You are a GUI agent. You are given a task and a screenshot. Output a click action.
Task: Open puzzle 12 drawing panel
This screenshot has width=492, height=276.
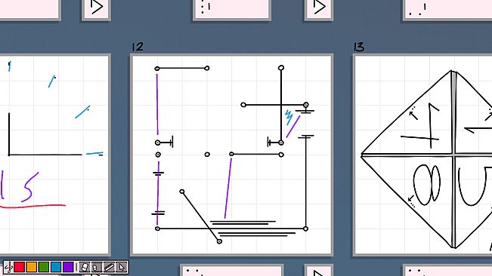tap(232, 155)
